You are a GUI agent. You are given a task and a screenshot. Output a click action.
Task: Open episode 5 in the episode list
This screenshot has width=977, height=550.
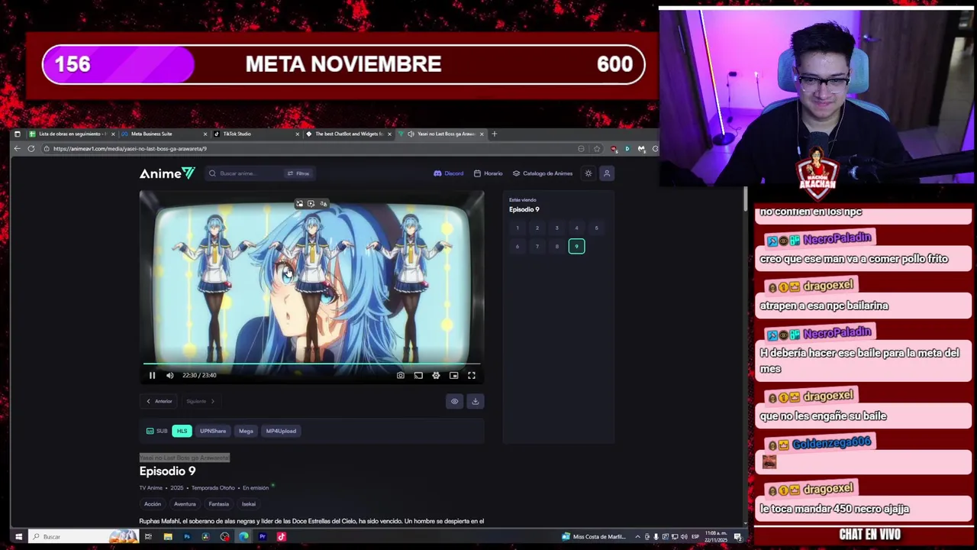(x=596, y=228)
